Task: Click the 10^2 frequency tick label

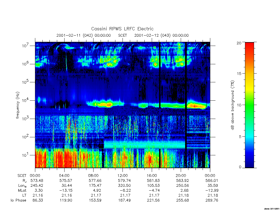Action: point(26,137)
